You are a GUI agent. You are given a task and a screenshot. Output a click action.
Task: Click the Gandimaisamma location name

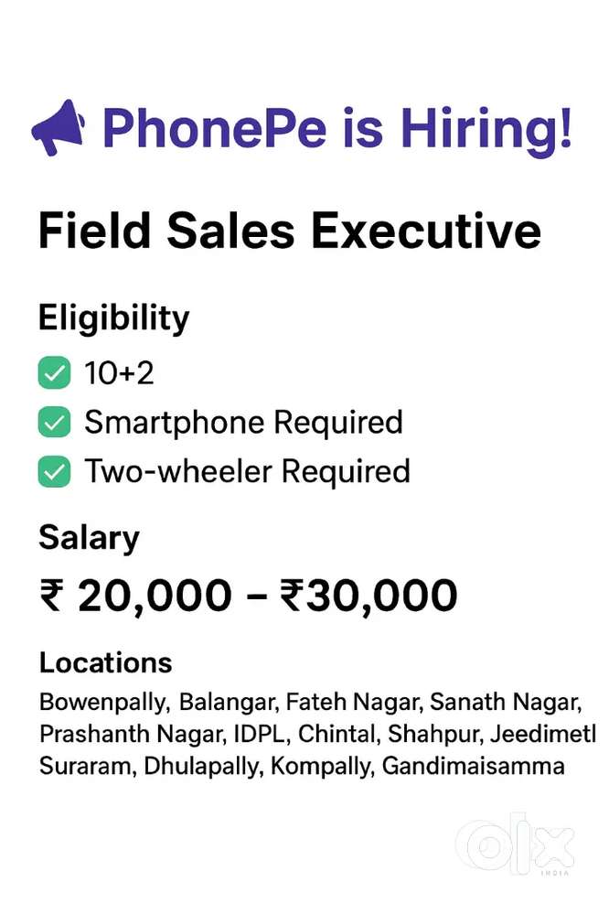(473, 767)
